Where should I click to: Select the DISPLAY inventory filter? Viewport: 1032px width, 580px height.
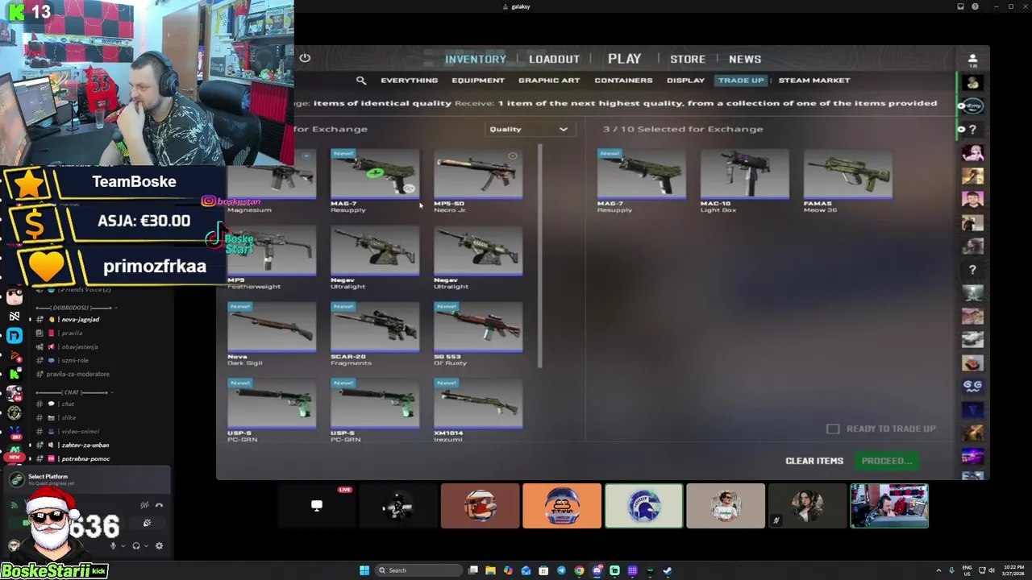(x=685, y=81)
